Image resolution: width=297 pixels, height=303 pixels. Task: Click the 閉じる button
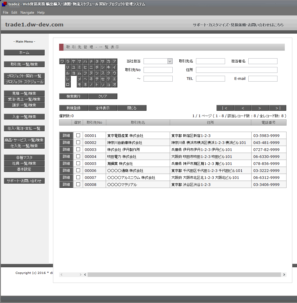(x=132, y=108)
